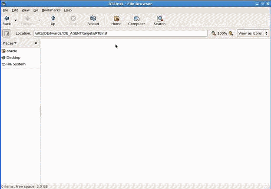
Task: Open the View as Icons dropdown
Action: pos(253,33)
